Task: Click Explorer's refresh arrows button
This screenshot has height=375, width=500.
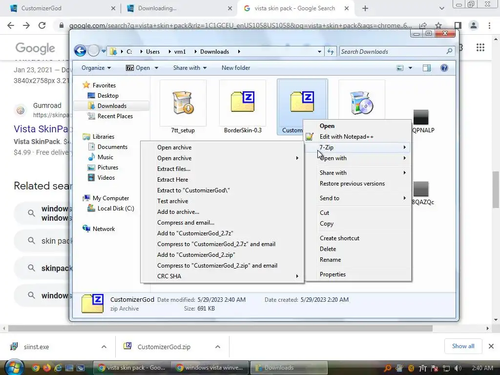Action: click(331, 51)
